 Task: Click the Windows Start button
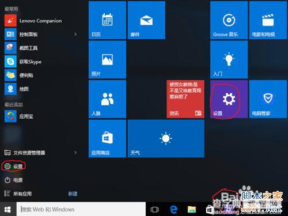click(7, 209)
